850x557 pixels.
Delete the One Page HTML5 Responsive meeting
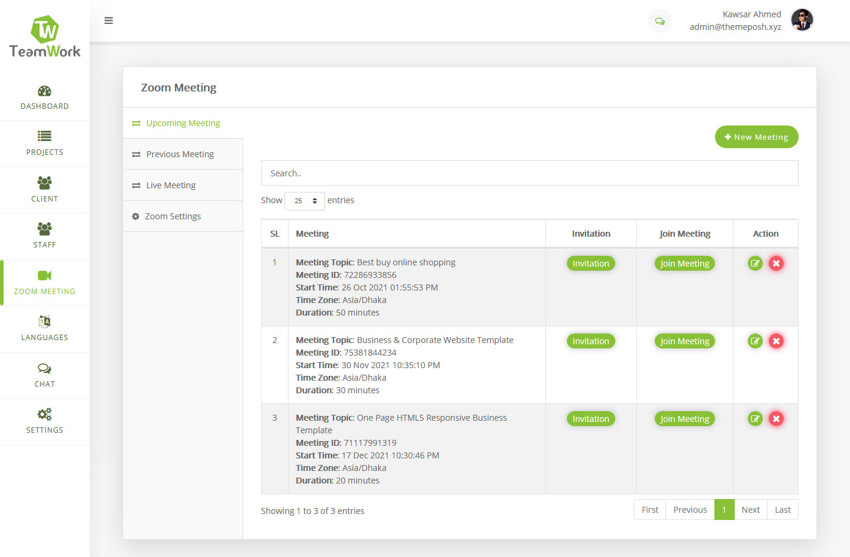click(x=776, y=418)
